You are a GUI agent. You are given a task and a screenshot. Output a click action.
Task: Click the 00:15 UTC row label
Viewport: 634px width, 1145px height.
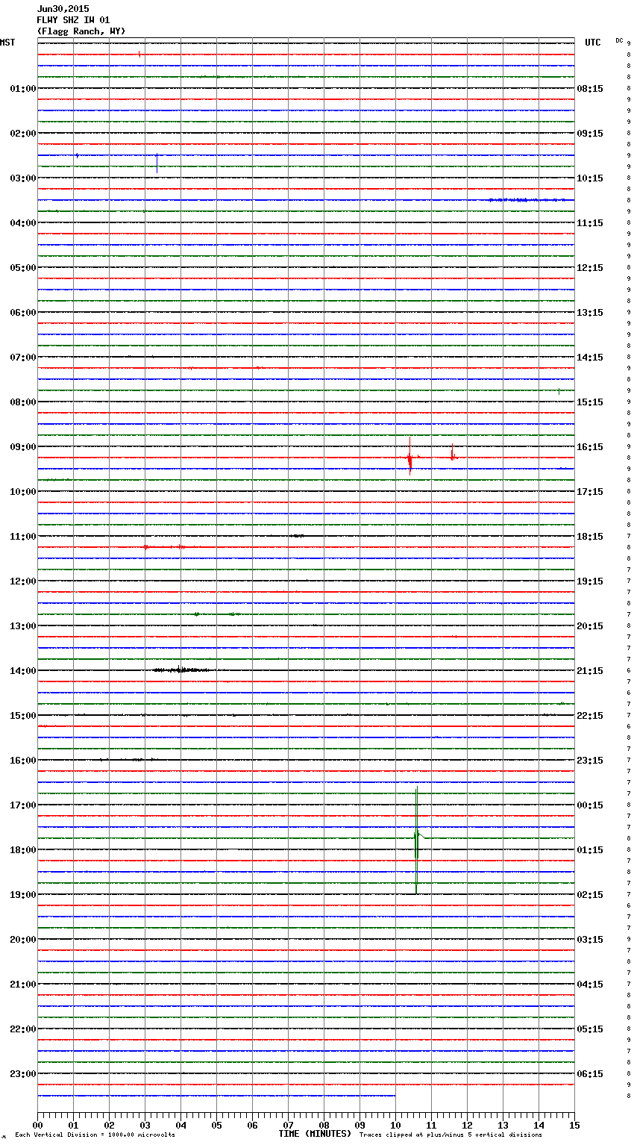pos(590,805)
